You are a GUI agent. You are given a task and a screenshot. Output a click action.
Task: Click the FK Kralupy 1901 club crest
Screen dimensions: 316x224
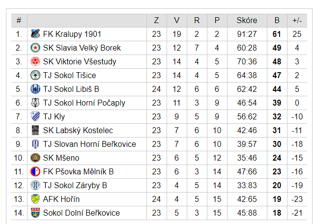click(35, 34)
